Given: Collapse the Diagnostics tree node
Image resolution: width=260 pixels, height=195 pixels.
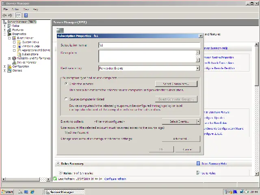Looking at the screenshot, I should pyautogui.click(x=4, y=34).
